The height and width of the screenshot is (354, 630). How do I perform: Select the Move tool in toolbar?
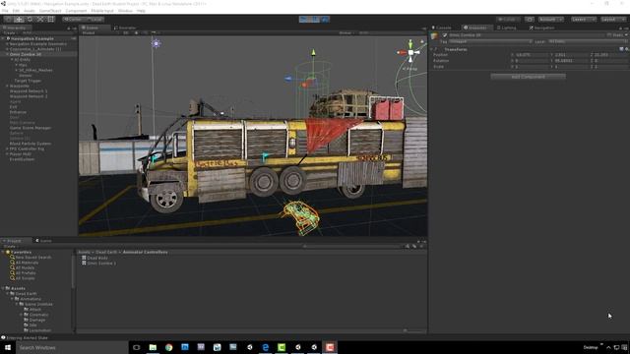(19, 19)
